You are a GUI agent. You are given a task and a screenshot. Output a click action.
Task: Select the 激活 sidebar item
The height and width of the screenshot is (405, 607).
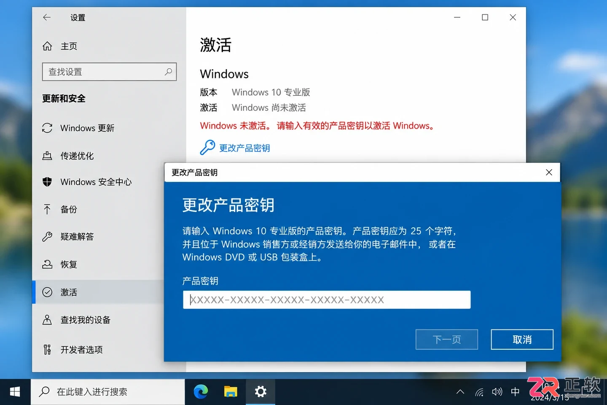click(x=98, y=292)
